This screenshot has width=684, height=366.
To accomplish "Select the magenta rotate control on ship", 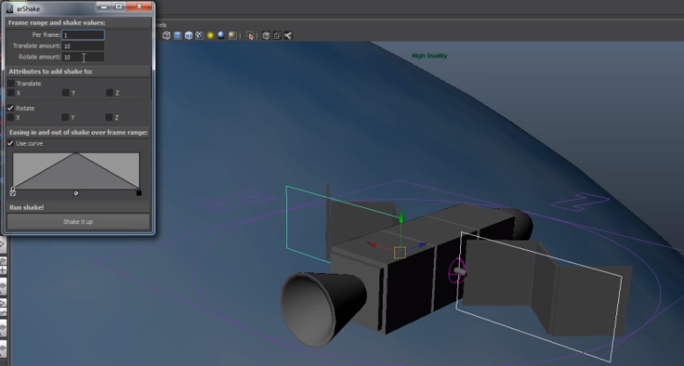I will (457, 271).
